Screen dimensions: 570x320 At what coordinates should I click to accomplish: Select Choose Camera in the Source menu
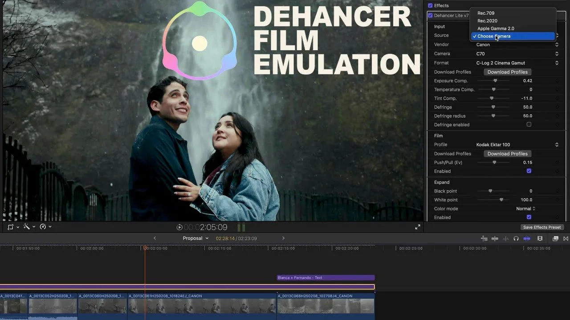[x=513, y=36]
